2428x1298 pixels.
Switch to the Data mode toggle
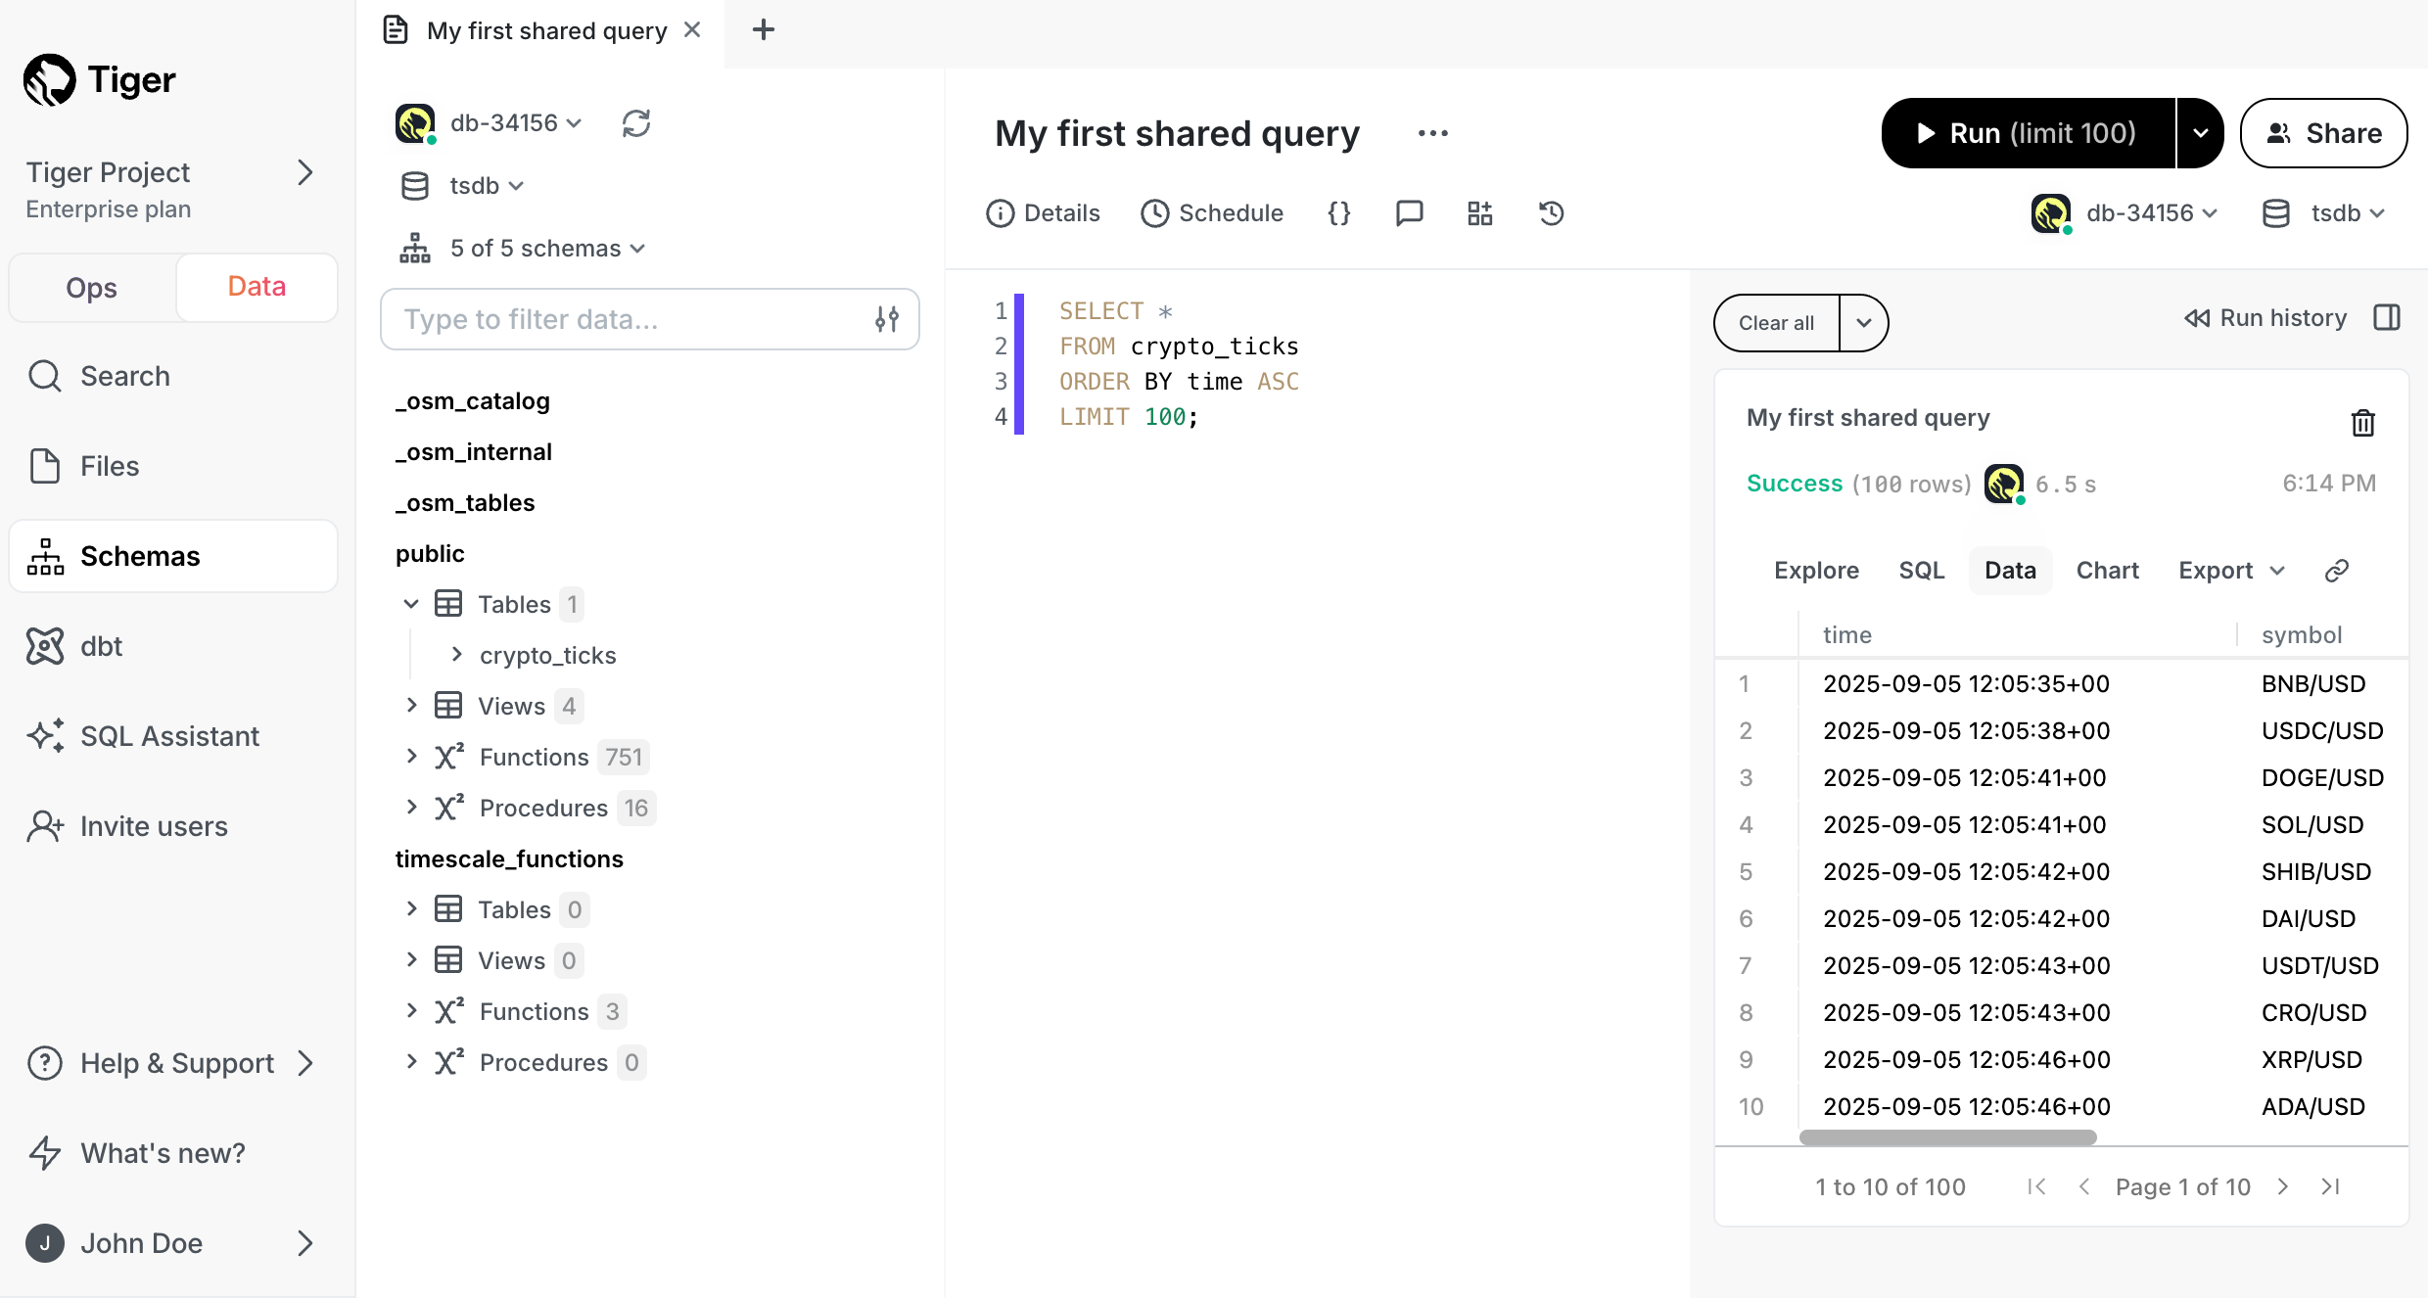[x=257, y=287]
